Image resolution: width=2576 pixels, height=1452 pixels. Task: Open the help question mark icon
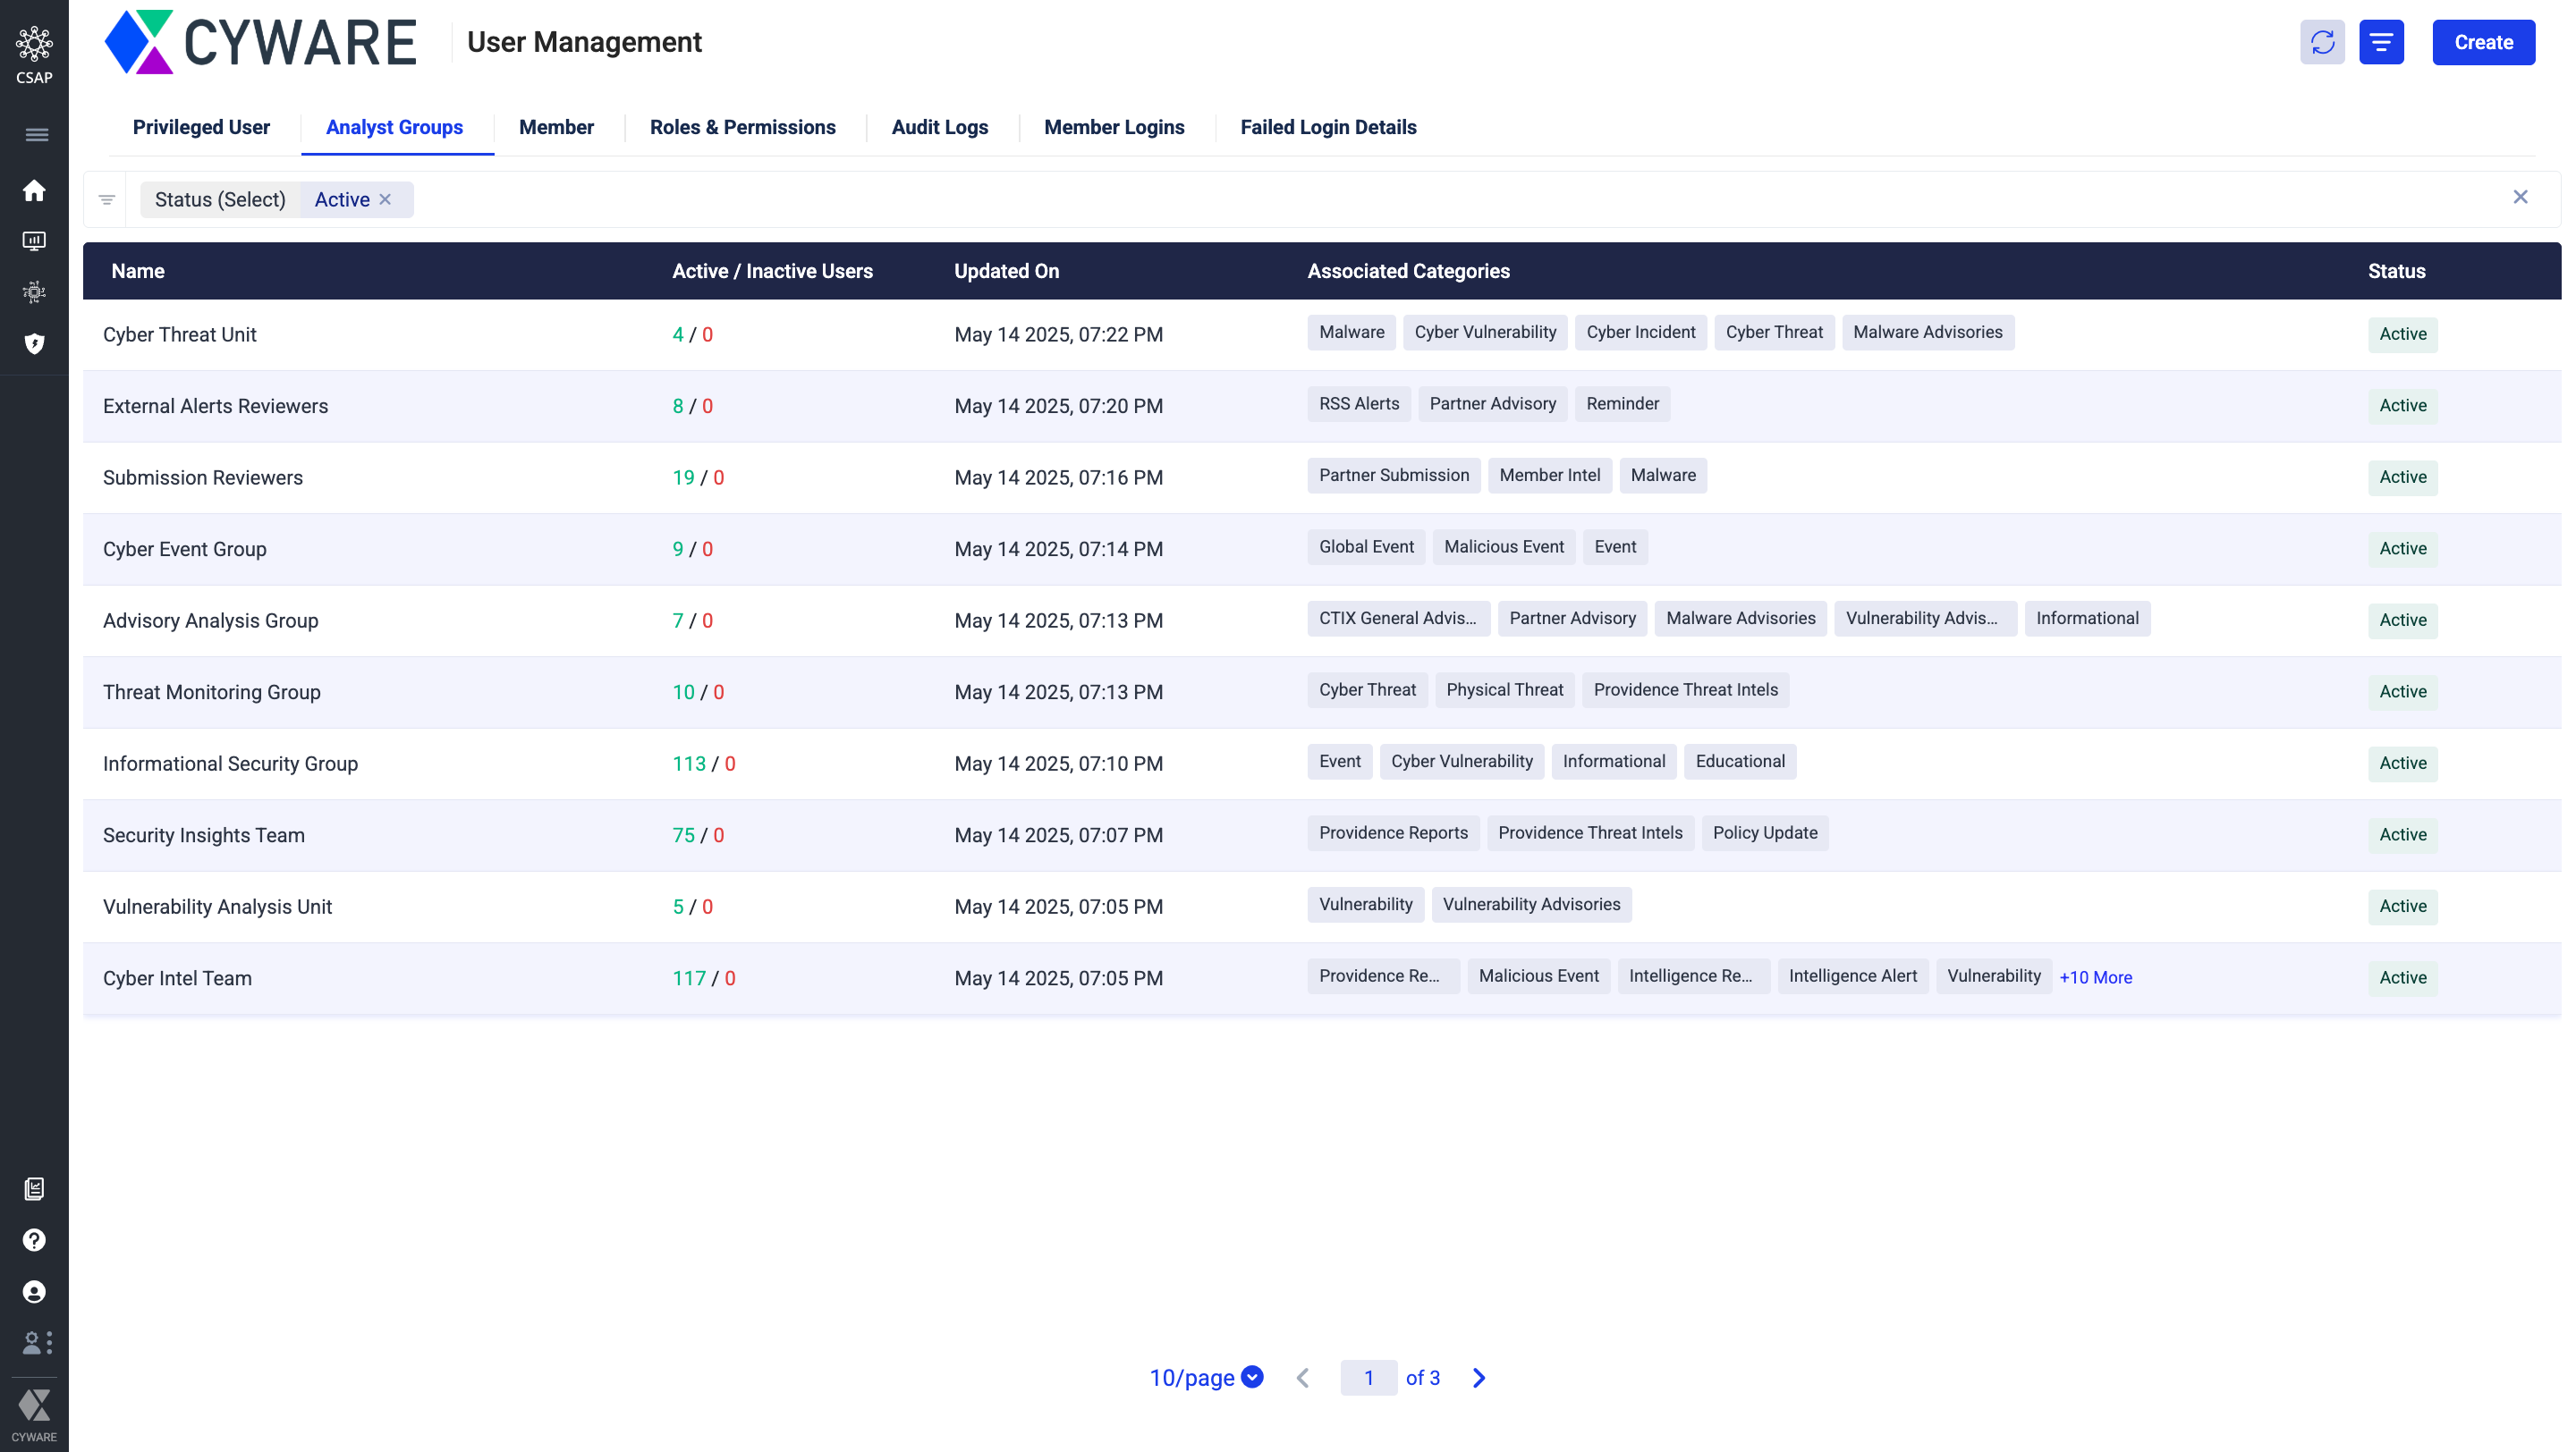coord(34,1240)
